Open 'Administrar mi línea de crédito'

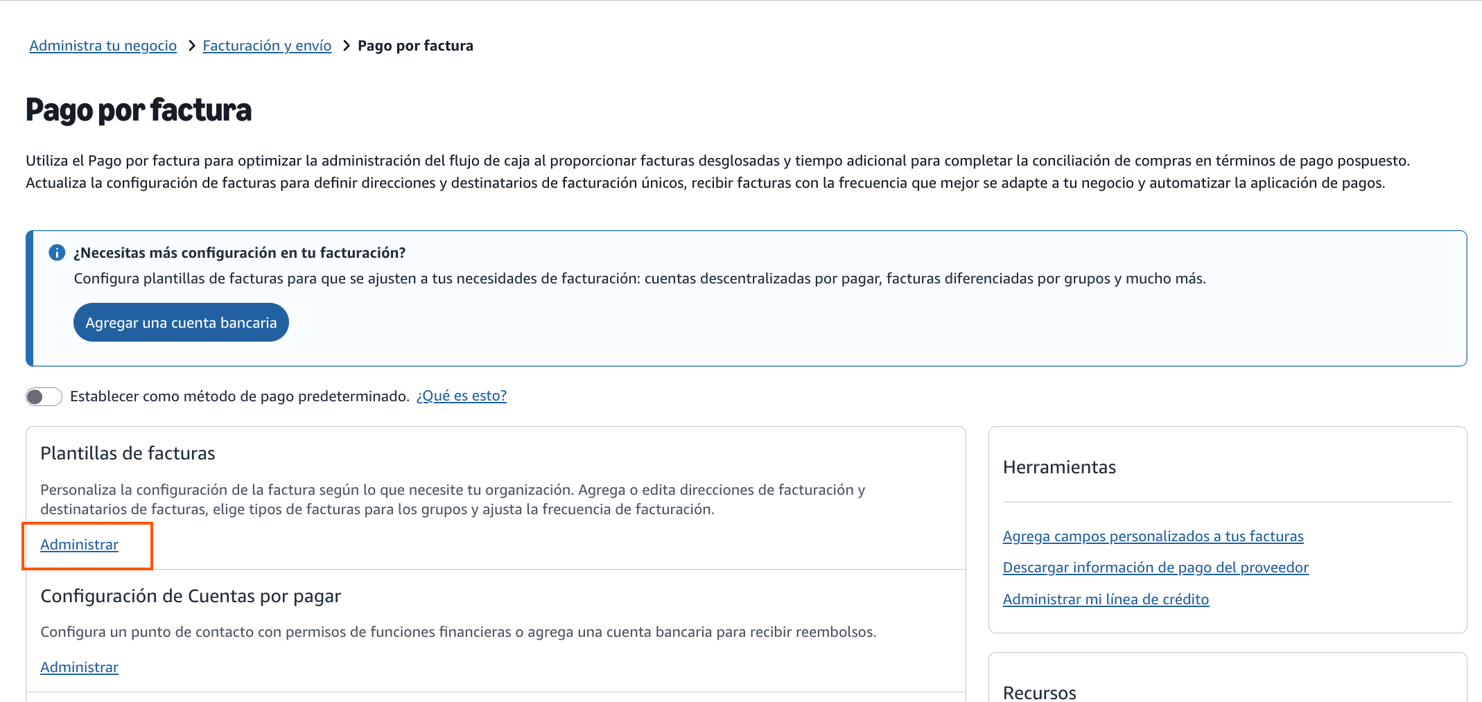pyautogui.click(x=1106, y=599)
